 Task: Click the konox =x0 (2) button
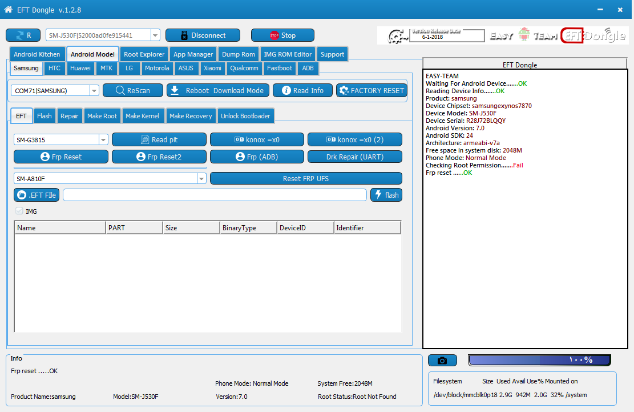(x=354, y=139)
